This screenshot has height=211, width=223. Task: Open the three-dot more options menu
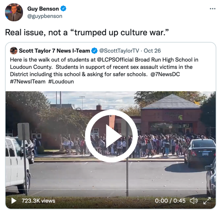pyautogui.click(x=212, y=9)
